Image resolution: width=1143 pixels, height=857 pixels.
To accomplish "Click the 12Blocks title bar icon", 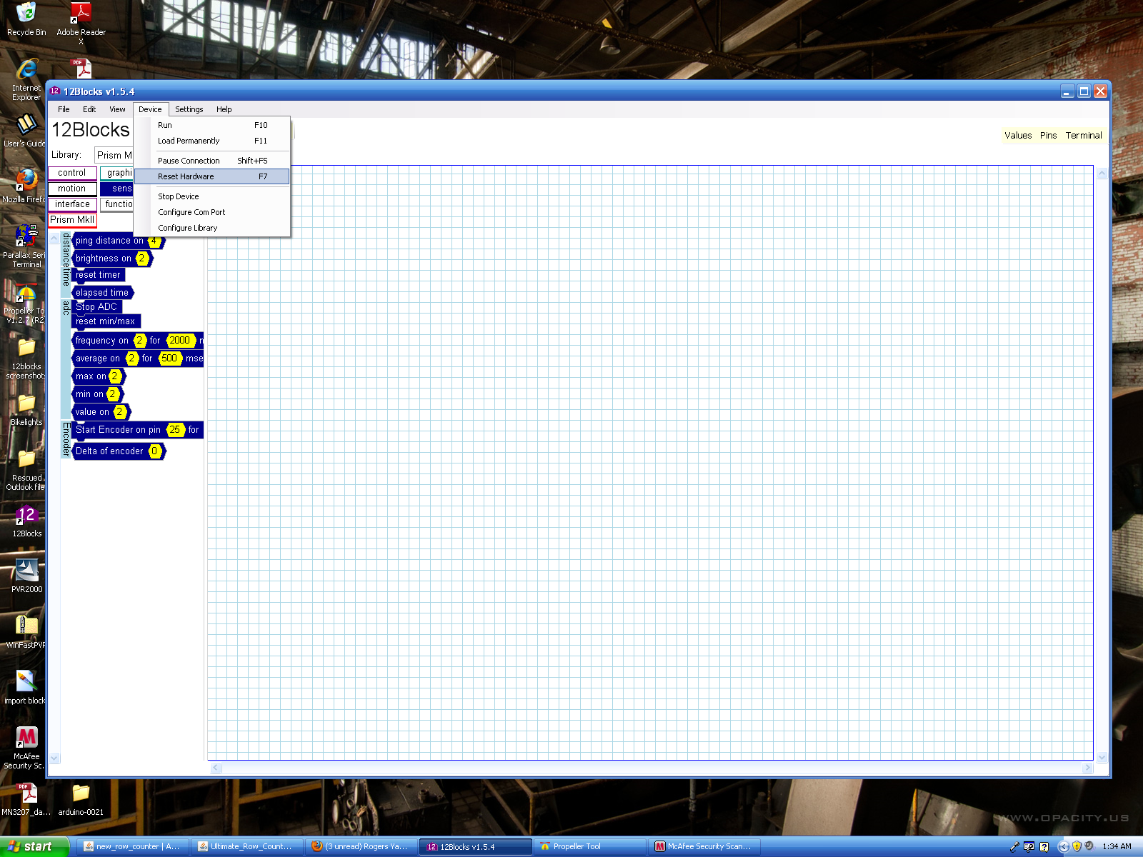I will [55, 91].
